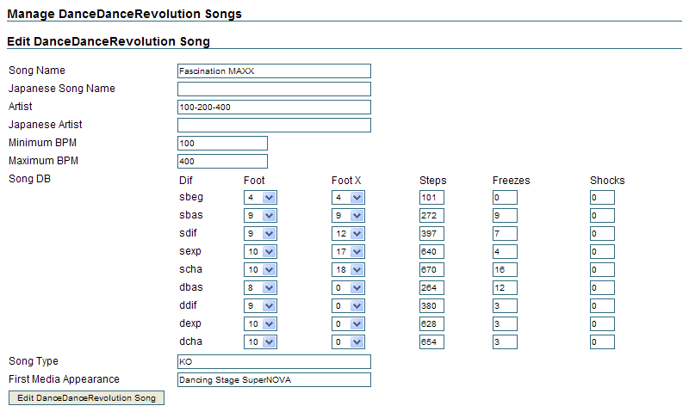The width and height of the screenshot is (689, 412).
Task: Click the 'Shocks' column header
Action: click(607, 181)
